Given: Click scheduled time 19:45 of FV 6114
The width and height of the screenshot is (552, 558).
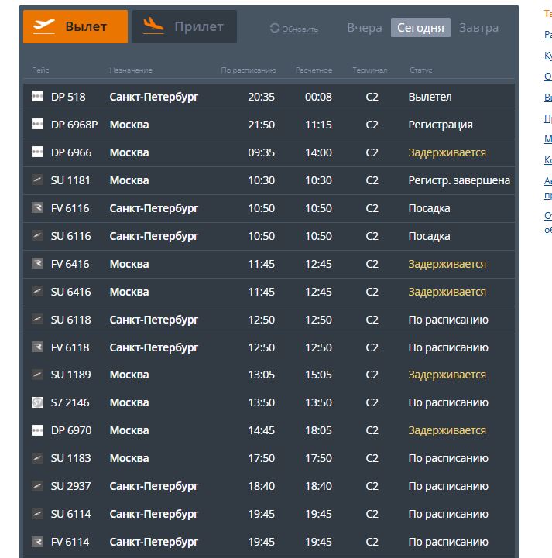Looking at the screenshot, I should click(261, 542).
